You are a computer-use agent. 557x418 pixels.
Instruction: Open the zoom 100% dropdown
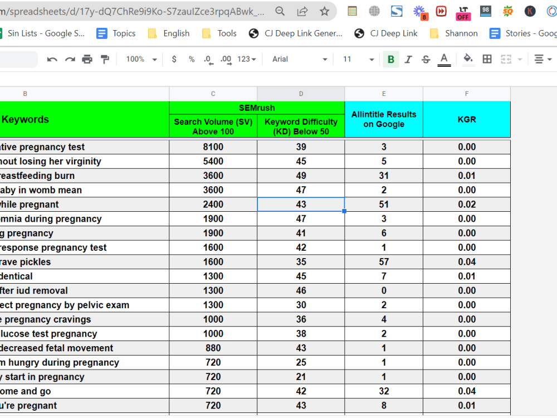point(141,60)
